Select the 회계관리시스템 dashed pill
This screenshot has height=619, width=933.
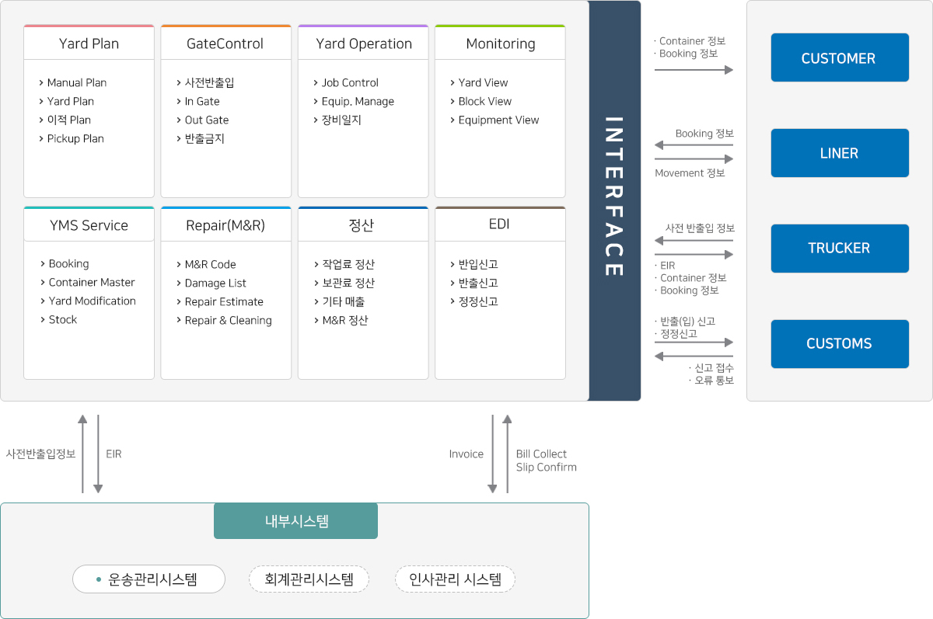[309, 579]
